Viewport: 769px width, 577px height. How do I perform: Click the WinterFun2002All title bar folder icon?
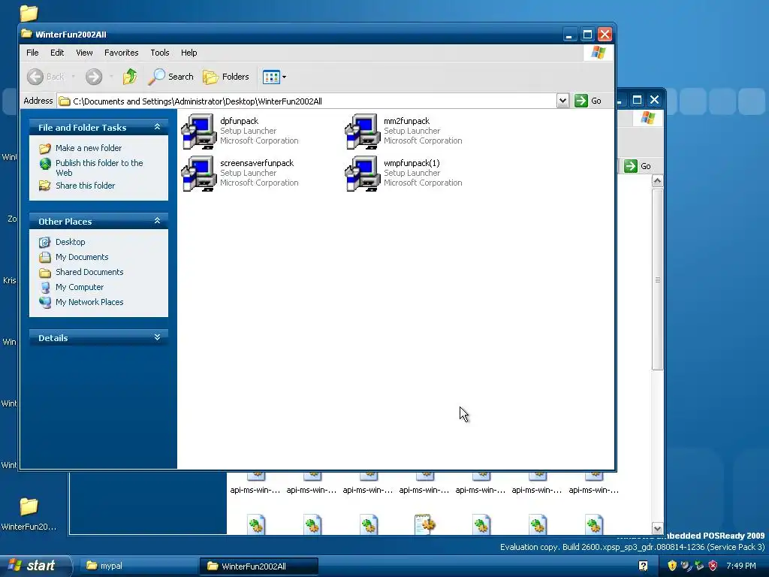tap(27, 34)
